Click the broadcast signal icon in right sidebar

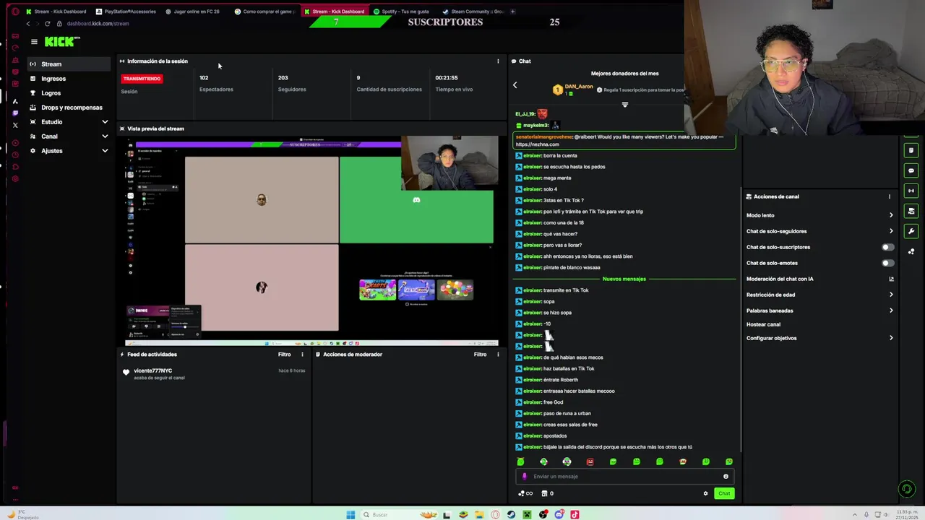click(911, 191)
